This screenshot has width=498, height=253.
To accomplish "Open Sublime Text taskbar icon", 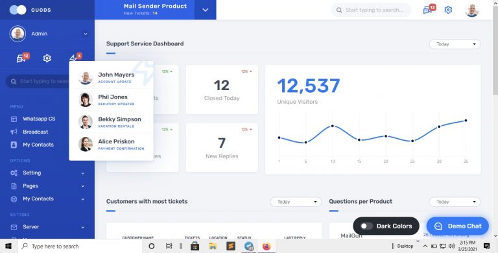I will [x=231, y=246].
